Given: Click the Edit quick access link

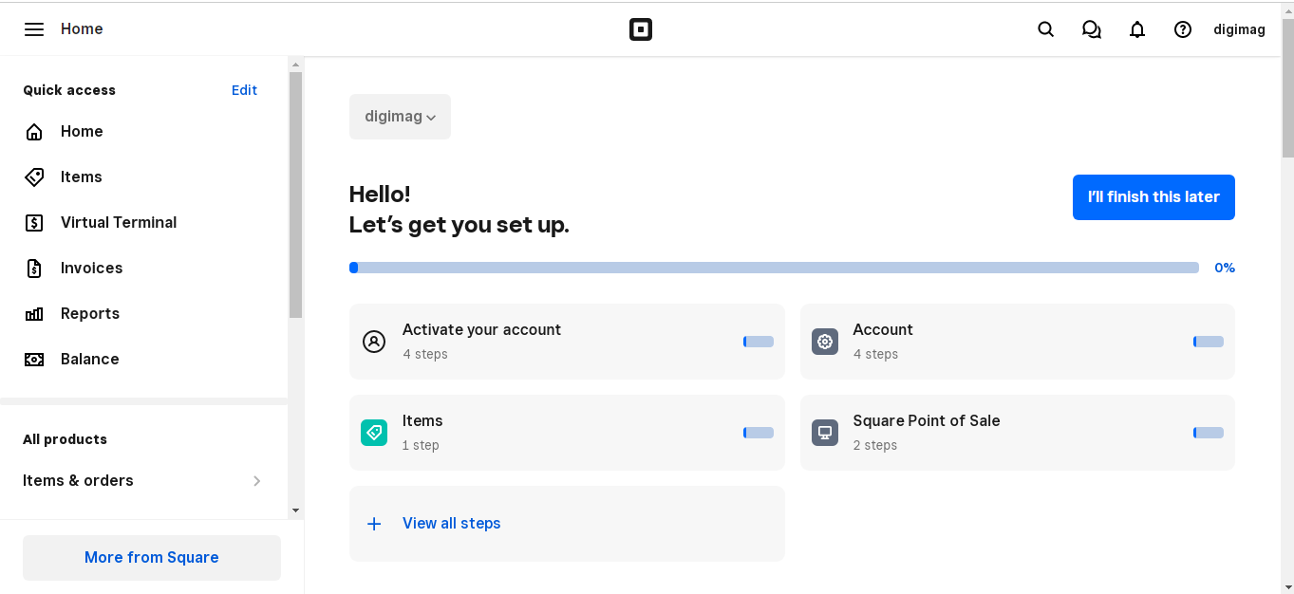Looking at the screenshot, I should 244,90.
